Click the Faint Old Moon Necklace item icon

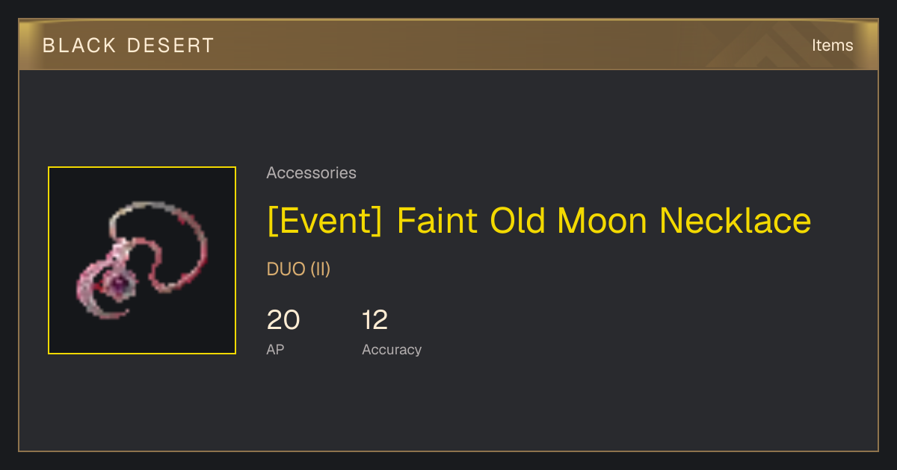[x=142, y=260]
